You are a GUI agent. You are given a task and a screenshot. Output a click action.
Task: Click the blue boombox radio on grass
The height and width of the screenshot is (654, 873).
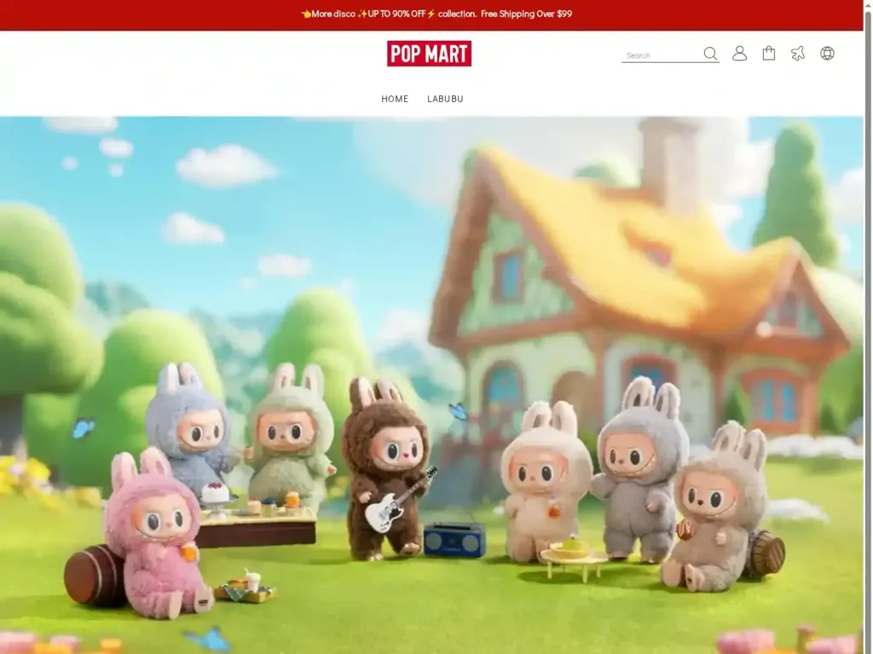454,539
